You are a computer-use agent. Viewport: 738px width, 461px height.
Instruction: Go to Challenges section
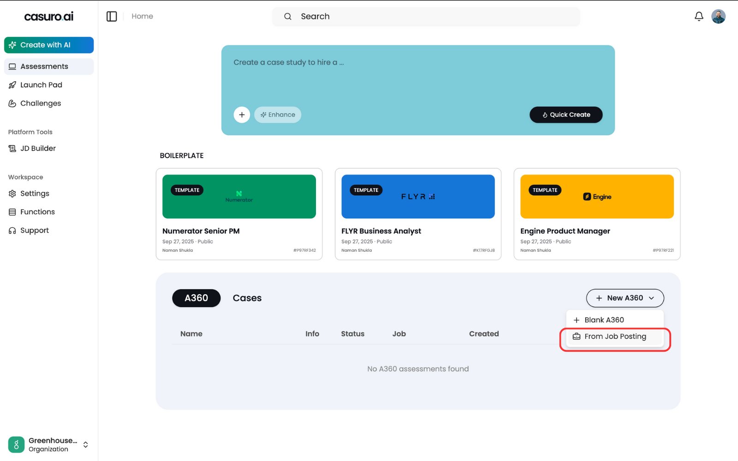point(49,103)
